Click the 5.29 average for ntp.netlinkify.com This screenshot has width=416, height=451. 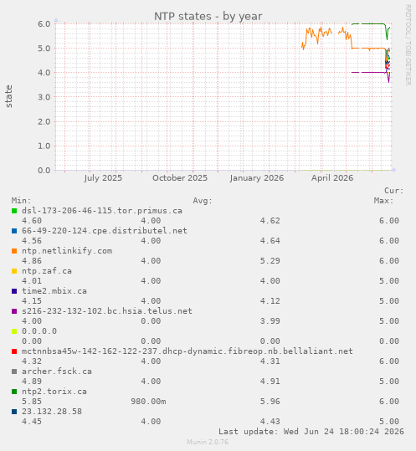(x=270, y=261)
